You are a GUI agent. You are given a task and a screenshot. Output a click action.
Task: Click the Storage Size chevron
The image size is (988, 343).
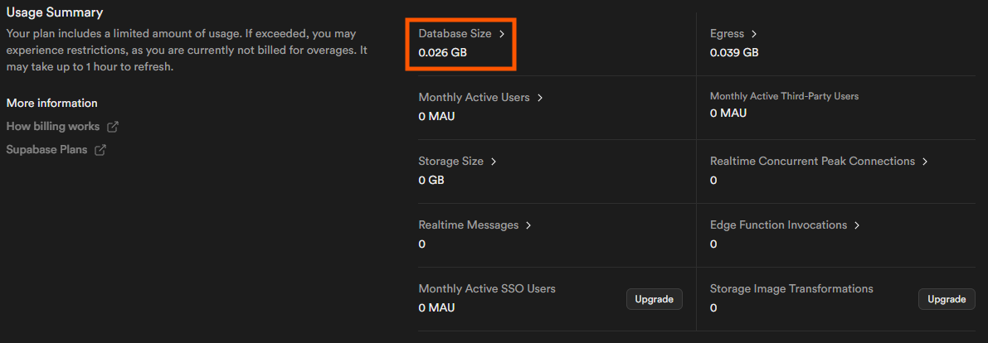coord(494,161)
